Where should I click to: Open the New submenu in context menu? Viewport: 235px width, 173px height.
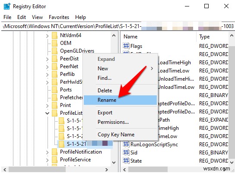(121, 69)
